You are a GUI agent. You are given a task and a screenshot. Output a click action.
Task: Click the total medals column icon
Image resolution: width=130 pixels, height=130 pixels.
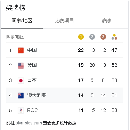114,37
